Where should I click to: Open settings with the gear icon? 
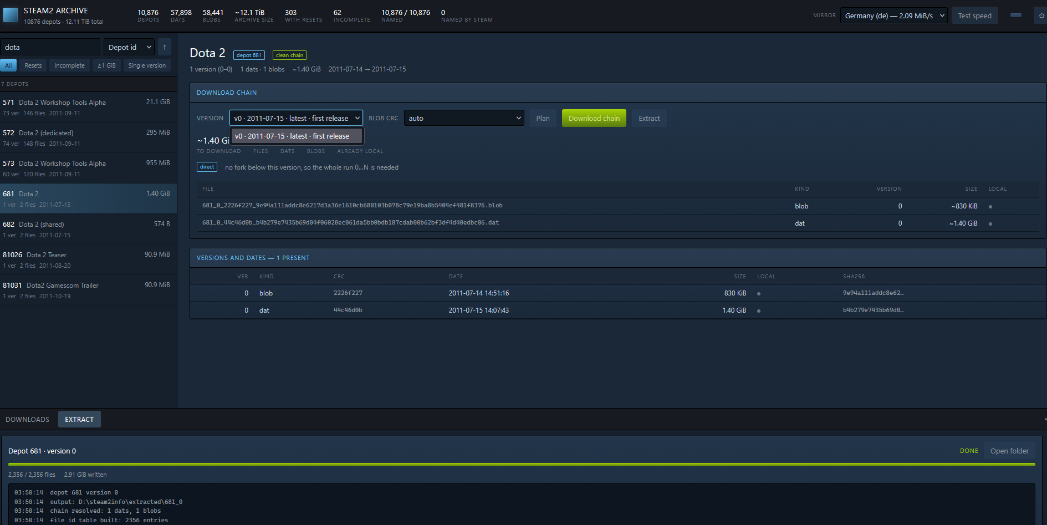click(x=1041, y=16)
